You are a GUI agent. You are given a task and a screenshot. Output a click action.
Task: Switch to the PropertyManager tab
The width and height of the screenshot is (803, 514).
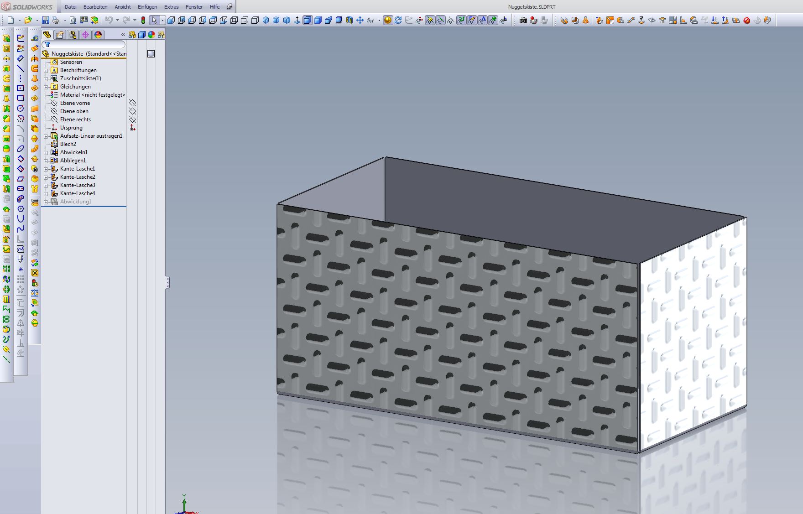(x=60, y=35)
